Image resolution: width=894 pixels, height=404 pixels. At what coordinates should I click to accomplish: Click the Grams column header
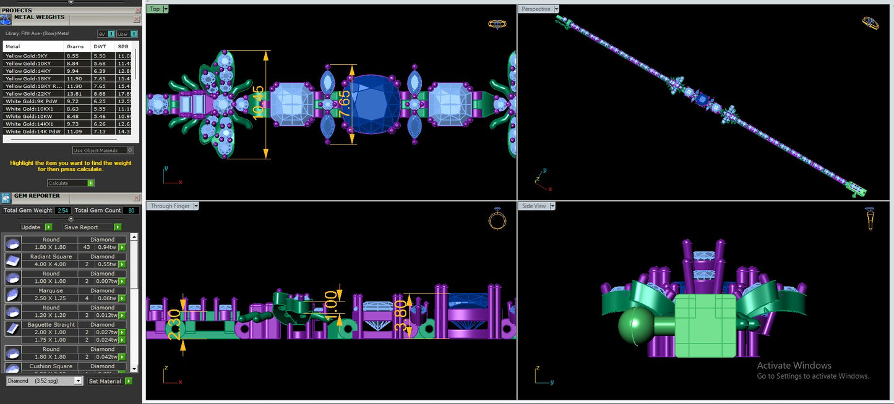[x=77, y=46]
